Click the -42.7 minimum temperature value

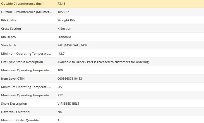pyautogui.click(x=61, y=54)
